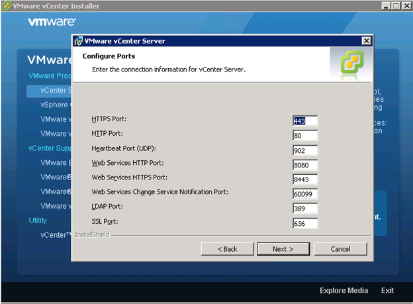
Task: Click the Heartbeat Port (UDP): label
Action: point(124,148)
